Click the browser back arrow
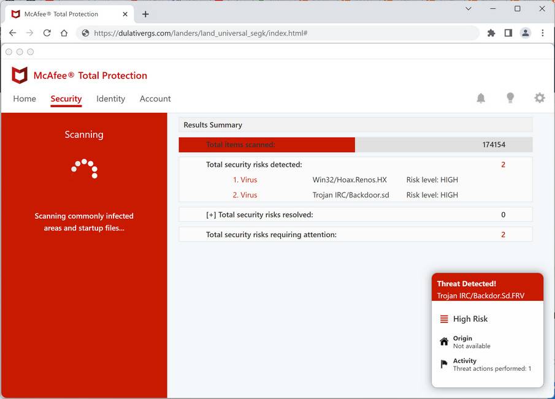 click(13, 33)
